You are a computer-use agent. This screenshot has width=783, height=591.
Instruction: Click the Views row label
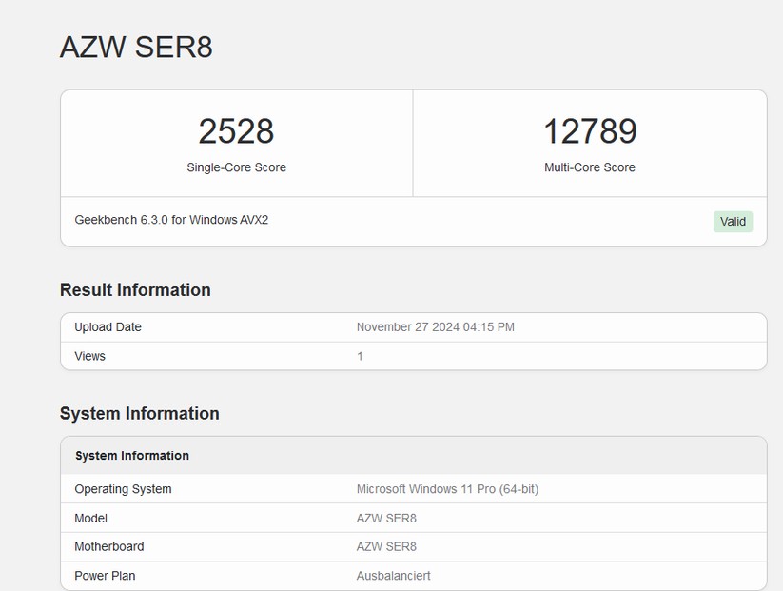pos(89,356)
